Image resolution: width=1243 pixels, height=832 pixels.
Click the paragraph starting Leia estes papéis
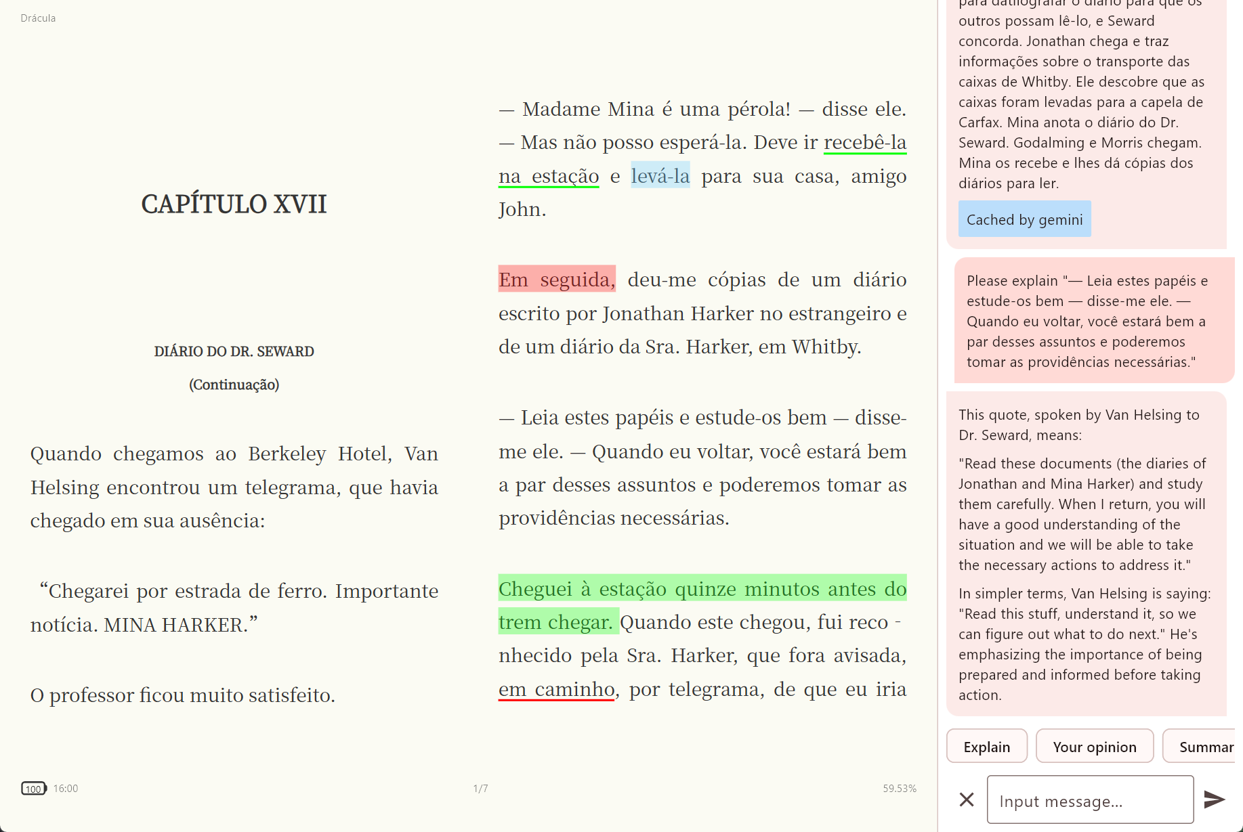[x=702, y=467]
